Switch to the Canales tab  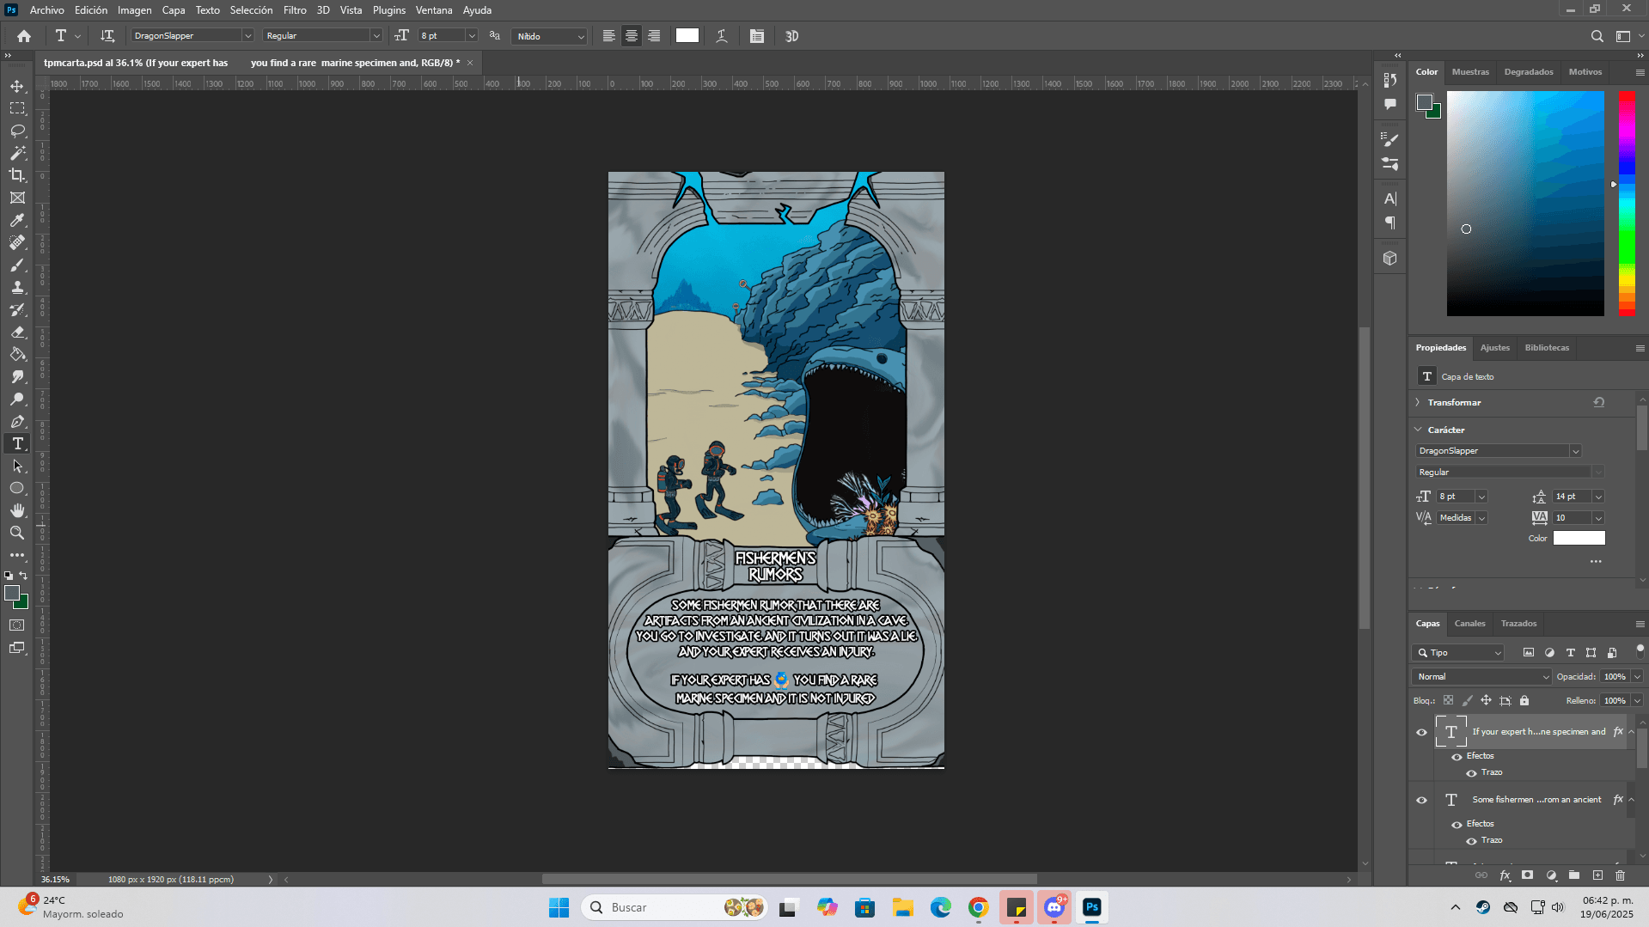(x=1469, y=624)
